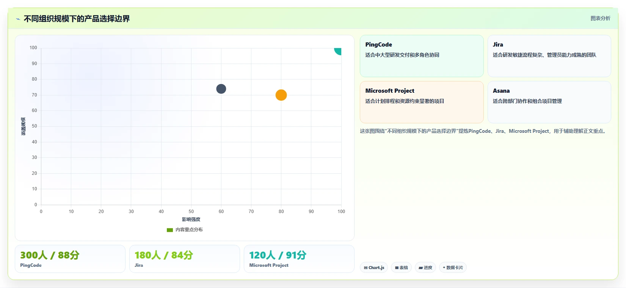The height and width of the screenshot is (288, 626).
Task: Click the 覆盖规模 y-axis label
Action: coord(23,126)
